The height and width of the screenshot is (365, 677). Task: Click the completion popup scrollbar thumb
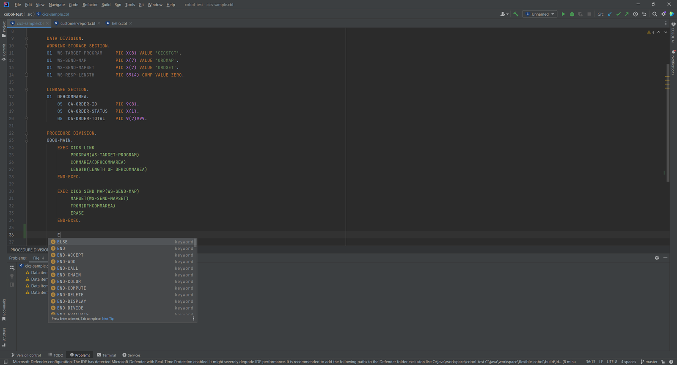195,242
